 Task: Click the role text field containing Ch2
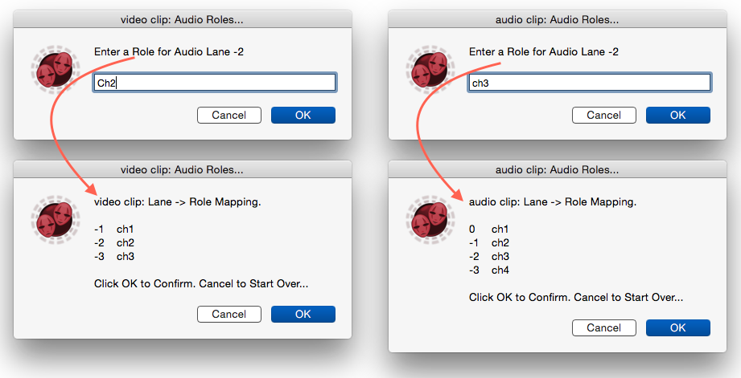click(215, 83)
